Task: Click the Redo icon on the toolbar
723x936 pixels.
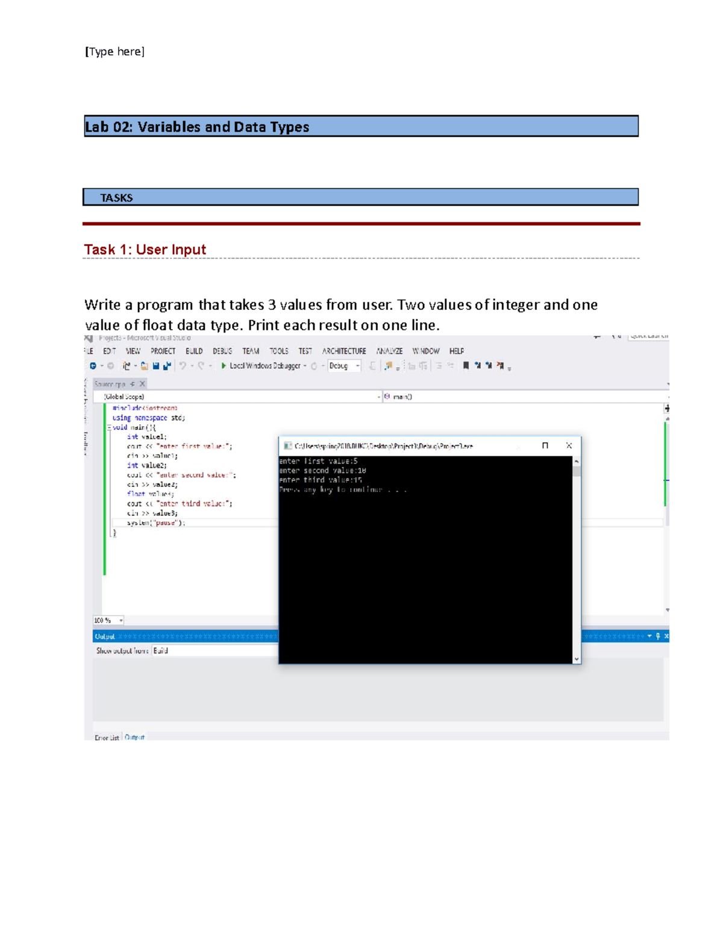Action: tap(201, 365)
